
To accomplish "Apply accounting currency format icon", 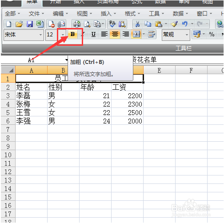I will click(x=197, y=34).
